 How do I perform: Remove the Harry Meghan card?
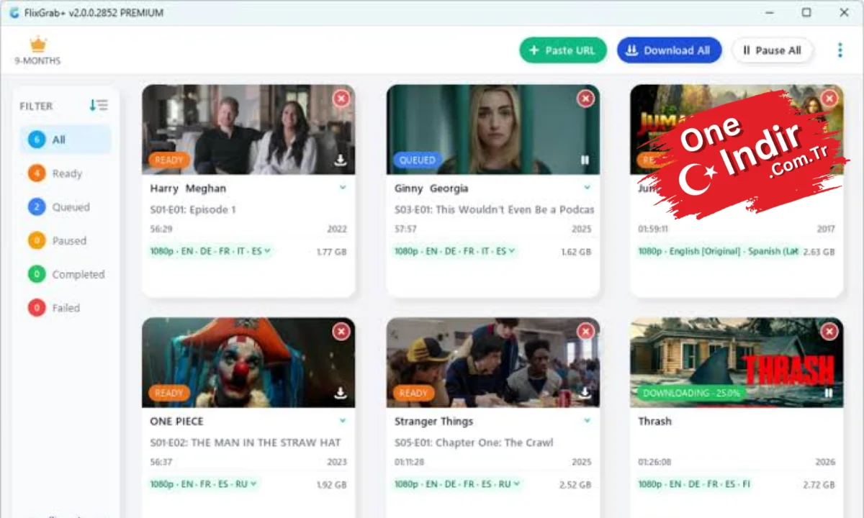click(341, 99)
